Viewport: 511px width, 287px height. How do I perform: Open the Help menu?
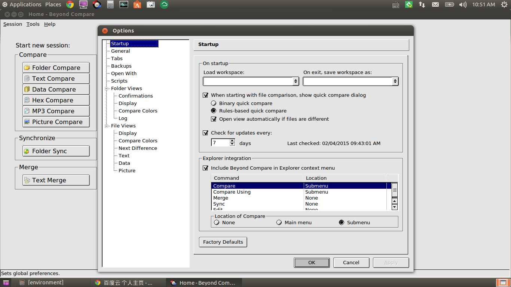tap(50, 24)
